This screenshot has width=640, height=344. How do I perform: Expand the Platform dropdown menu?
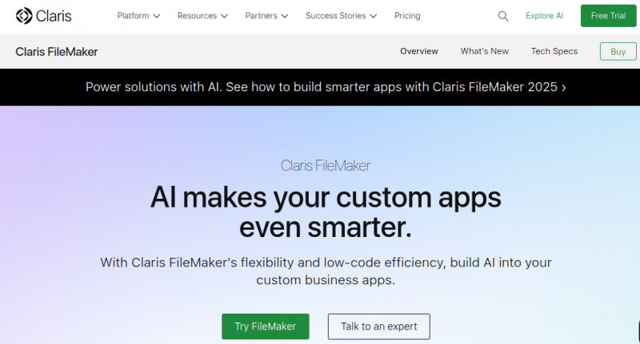click(x=138, y=16)
